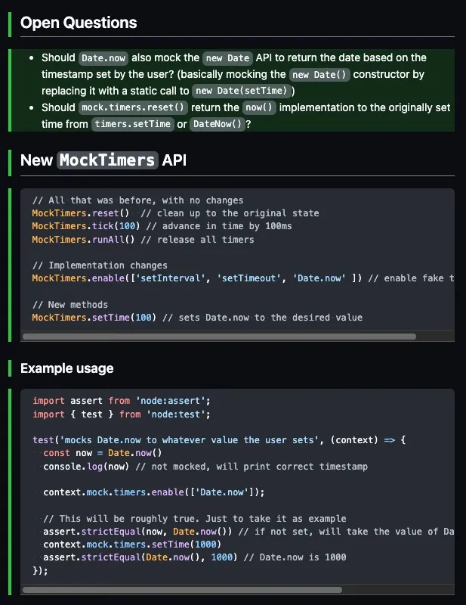Viewport: 466px width, 605px height.
Task: Click the context.mock.timers.enable line
Action: point(154,492)
